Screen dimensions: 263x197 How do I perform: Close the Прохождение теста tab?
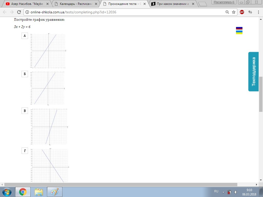(145, 4)
